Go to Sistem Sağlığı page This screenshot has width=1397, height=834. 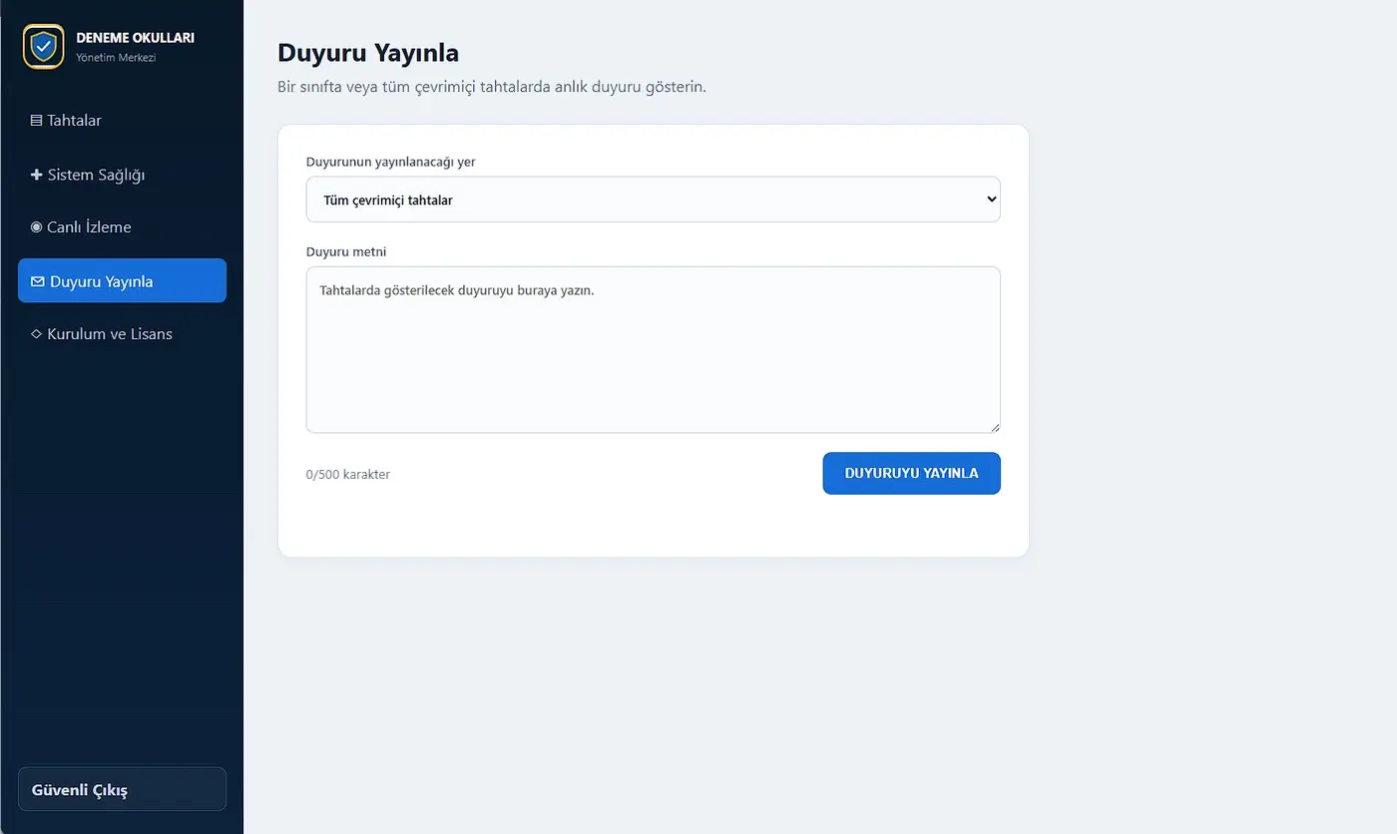click(x=122, y=175)
